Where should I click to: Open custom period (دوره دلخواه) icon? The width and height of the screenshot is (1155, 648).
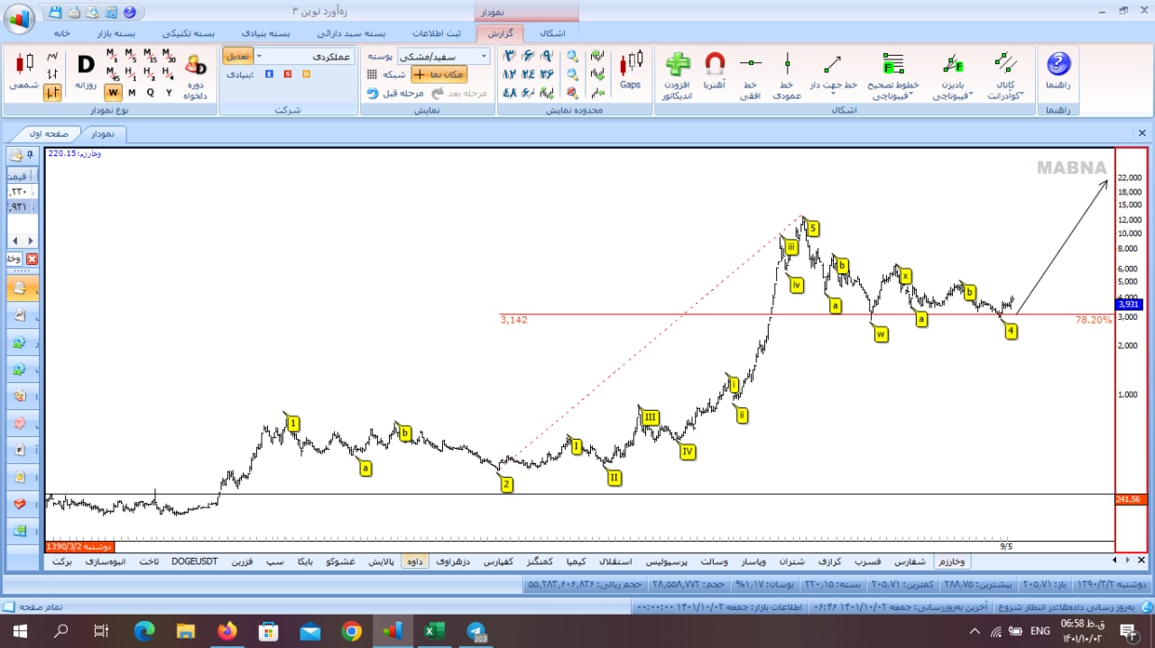195,76
